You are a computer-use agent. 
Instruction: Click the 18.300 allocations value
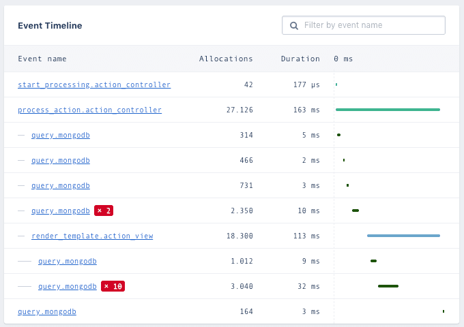click(240, 236)
